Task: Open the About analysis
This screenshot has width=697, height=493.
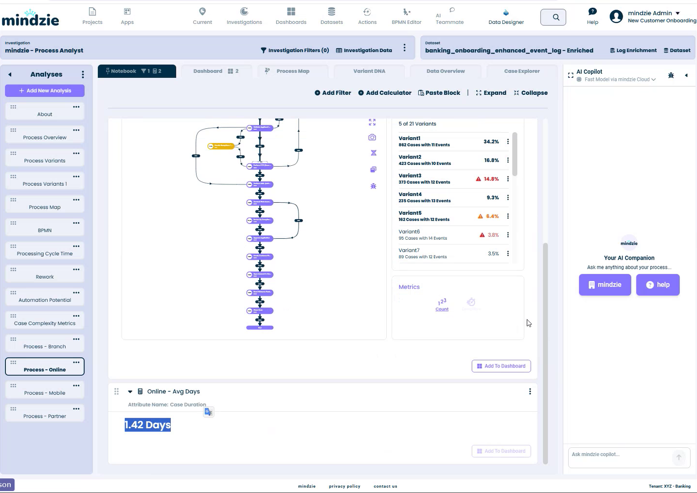Action: point(45,111)
